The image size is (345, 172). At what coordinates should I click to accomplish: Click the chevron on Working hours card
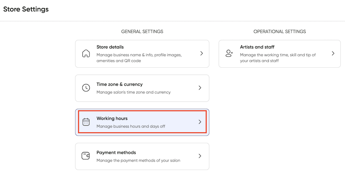(200, 122)
